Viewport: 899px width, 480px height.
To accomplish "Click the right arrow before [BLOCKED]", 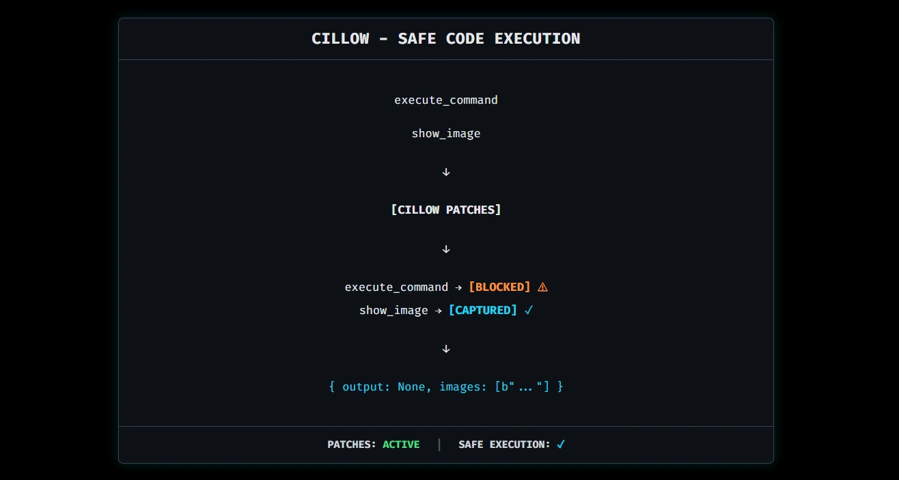I will tap(458, 287).
